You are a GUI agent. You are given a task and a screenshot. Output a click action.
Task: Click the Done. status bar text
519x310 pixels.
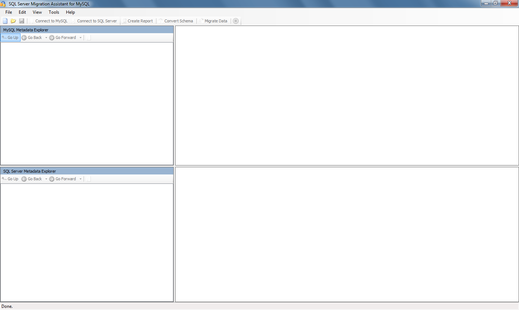[7, 306]
